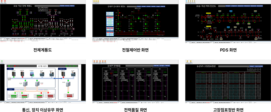Click first blue navigation button beside 전체 계통도 title

tap(62, 6)
